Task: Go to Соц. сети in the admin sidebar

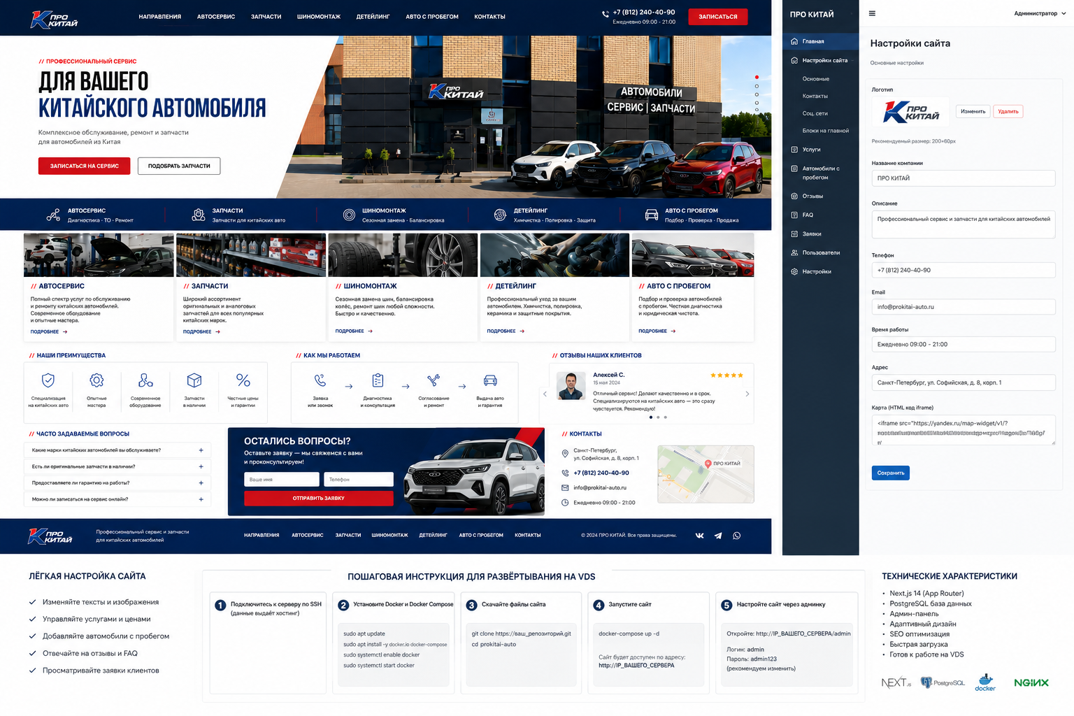Action: click(x=815, y=113)
